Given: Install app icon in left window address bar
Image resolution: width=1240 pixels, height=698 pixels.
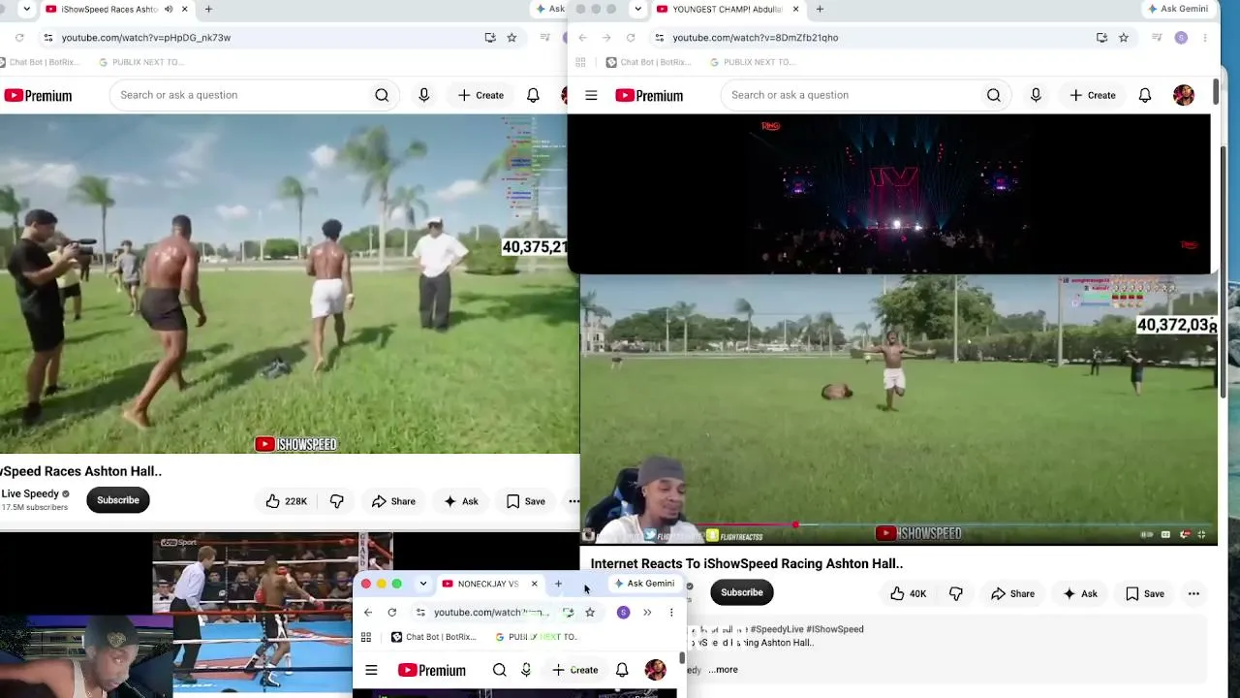Looking at the screenshot, I should pyautogui.click(x=490, y=38).
